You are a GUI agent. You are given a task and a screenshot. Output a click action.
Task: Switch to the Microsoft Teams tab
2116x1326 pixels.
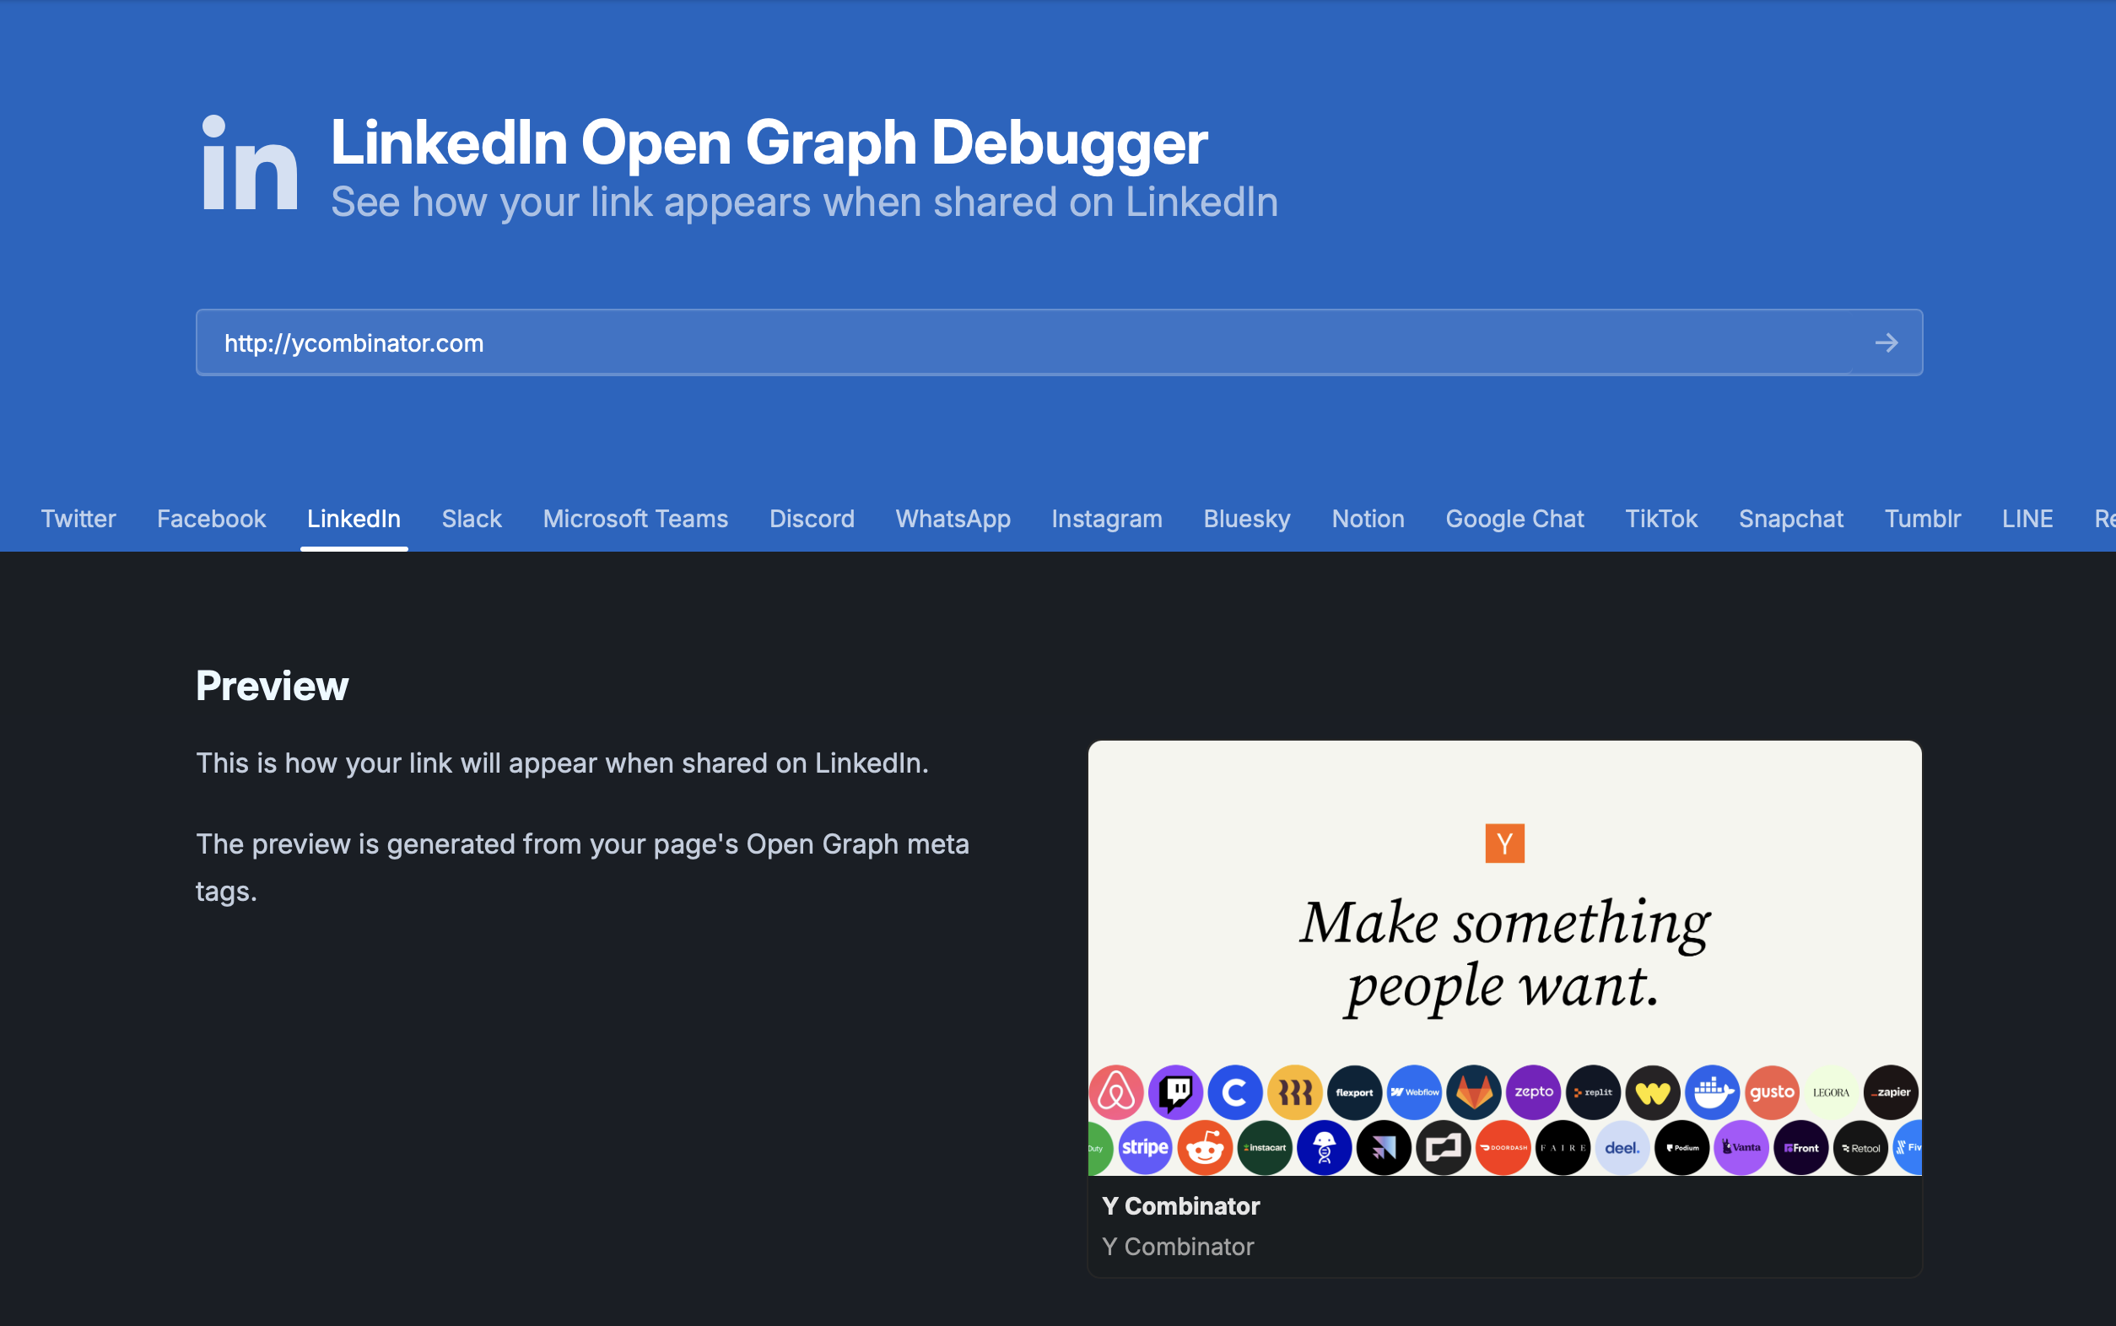pyautogui.click(x=635, y=518)
